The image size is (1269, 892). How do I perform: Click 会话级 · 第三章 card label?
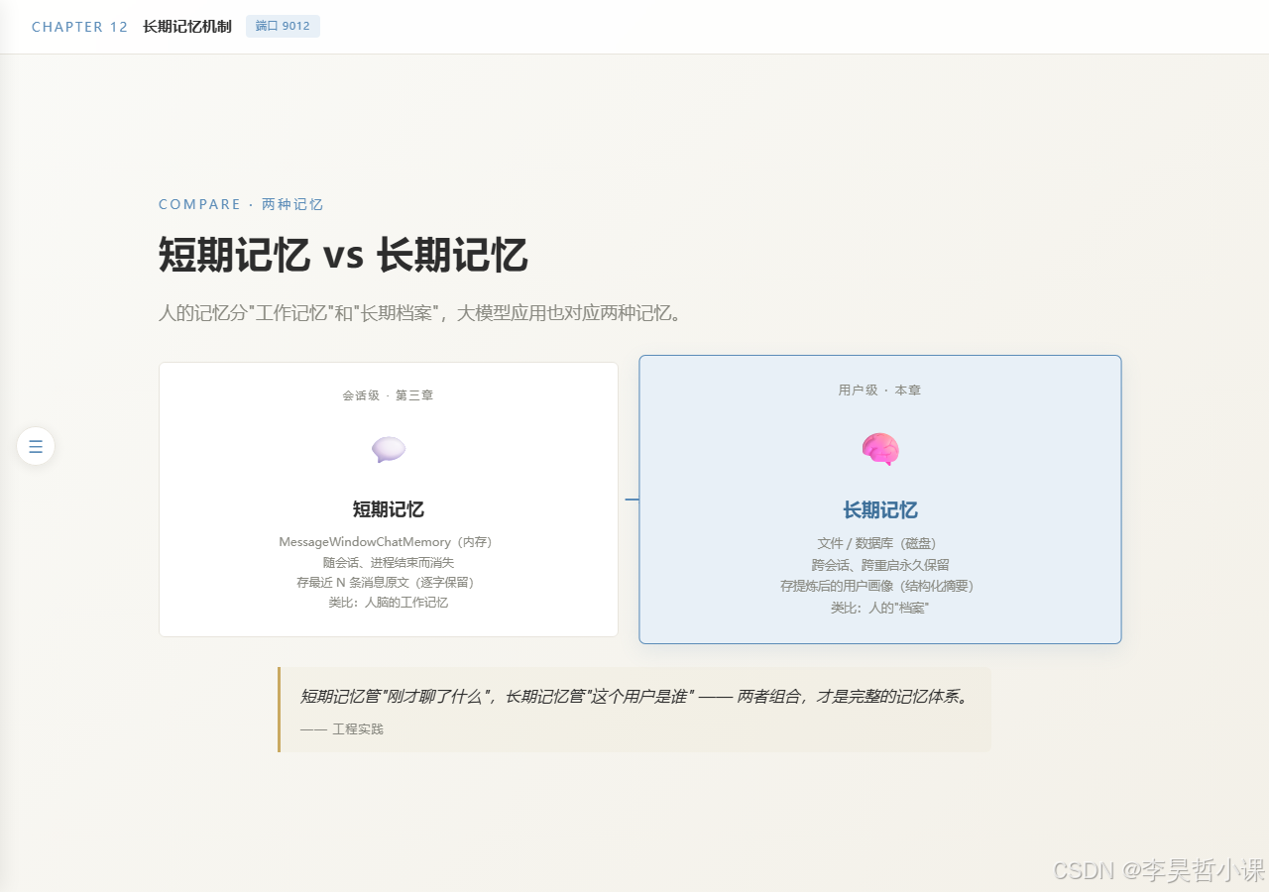(389, 395)
